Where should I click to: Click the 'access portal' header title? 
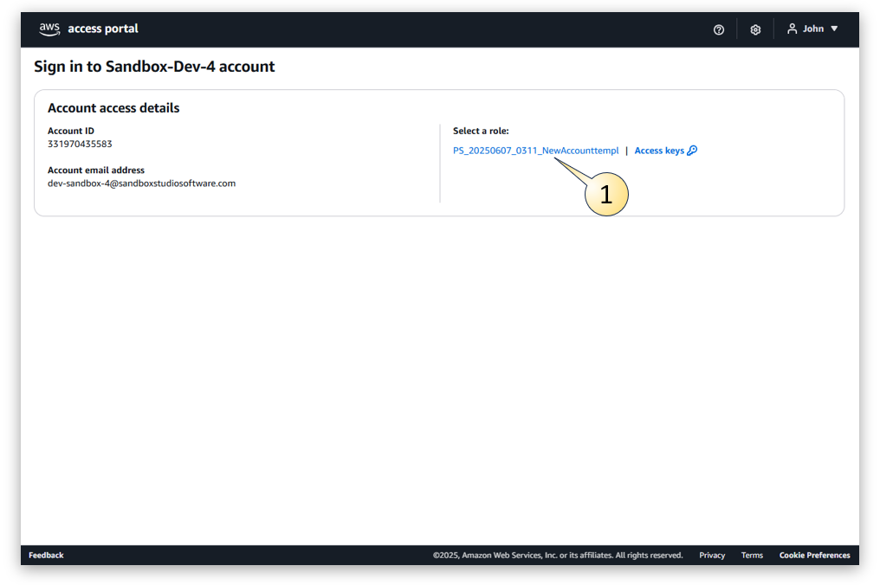(x=103, y=29)
